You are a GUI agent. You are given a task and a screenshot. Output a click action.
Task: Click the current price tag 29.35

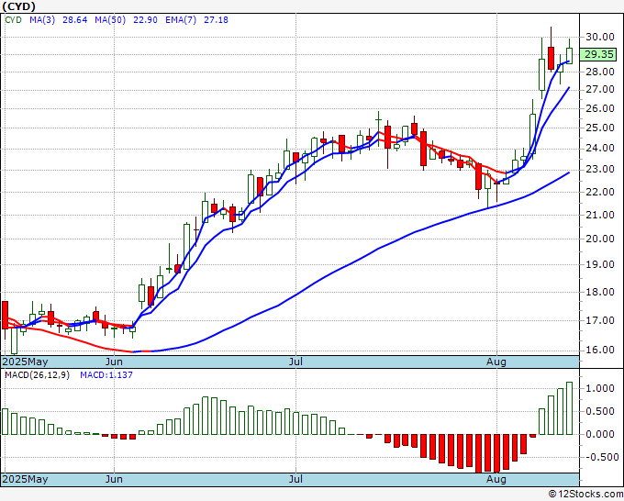click(x=598, y=54)
